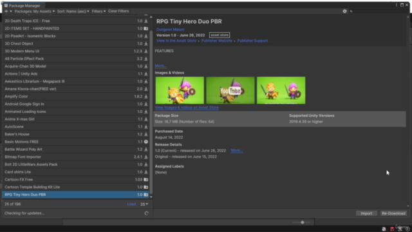
Task: Select the Amplify Color package
Action: (76, 97)
